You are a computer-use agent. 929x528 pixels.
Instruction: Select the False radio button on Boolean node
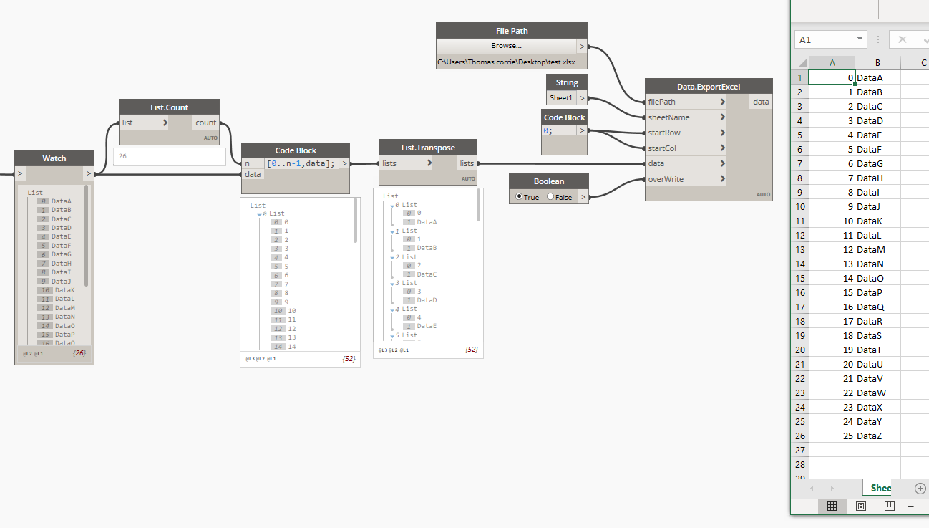[x=550, y=197]
